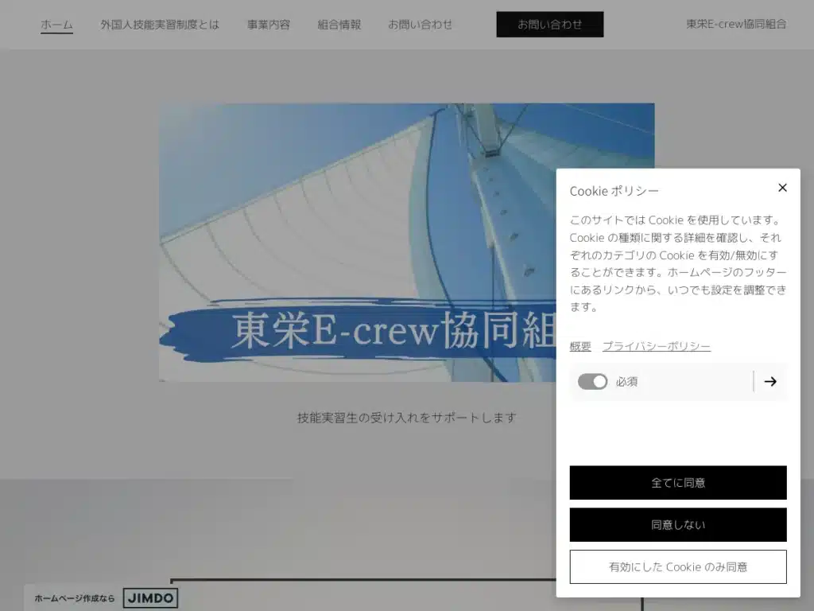Click the 全てに同意 button

pos(678,483)
